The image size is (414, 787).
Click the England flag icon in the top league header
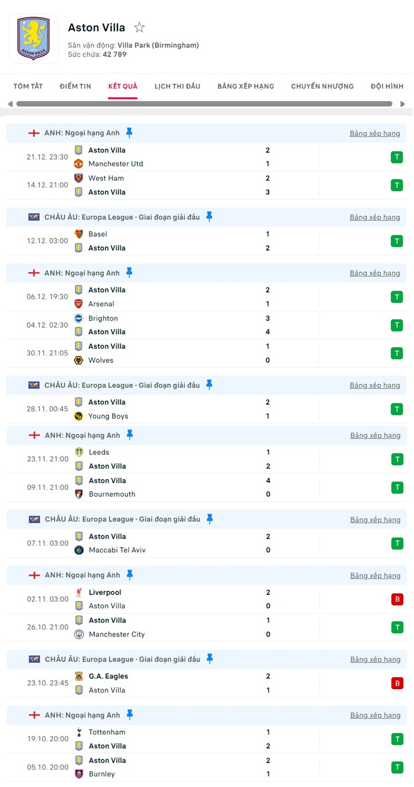[x=34, y=133]
